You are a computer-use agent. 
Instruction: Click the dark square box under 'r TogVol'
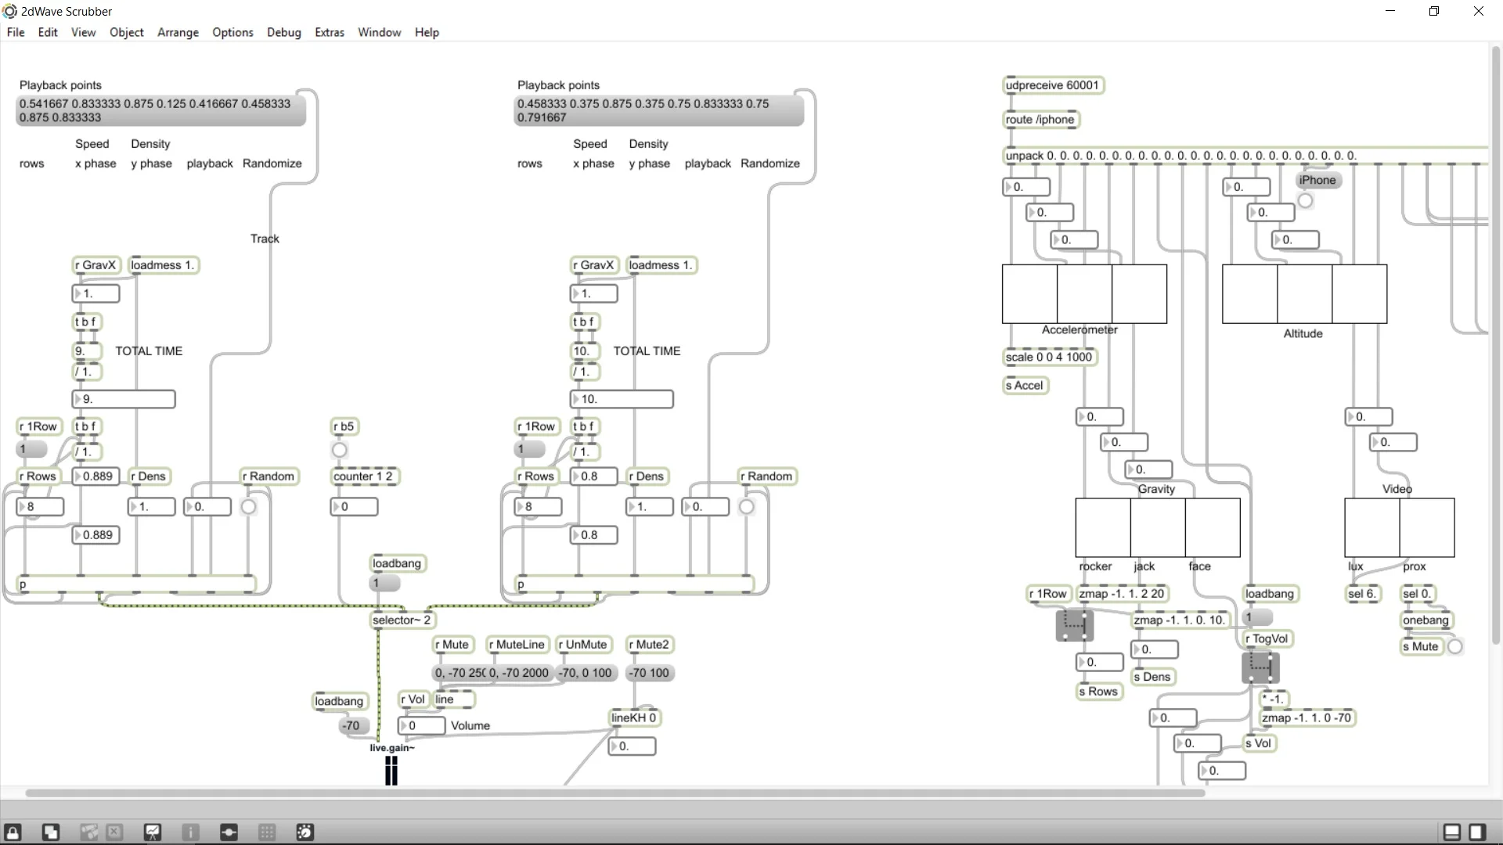tap(1260, 667)
